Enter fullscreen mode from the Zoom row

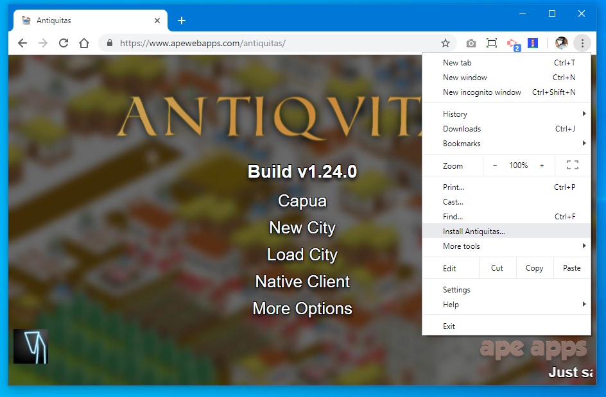click(573, 165)
